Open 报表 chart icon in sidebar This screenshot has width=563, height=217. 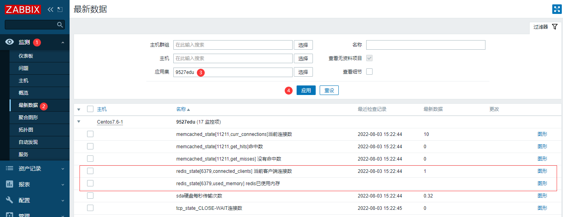coord(10,184)
